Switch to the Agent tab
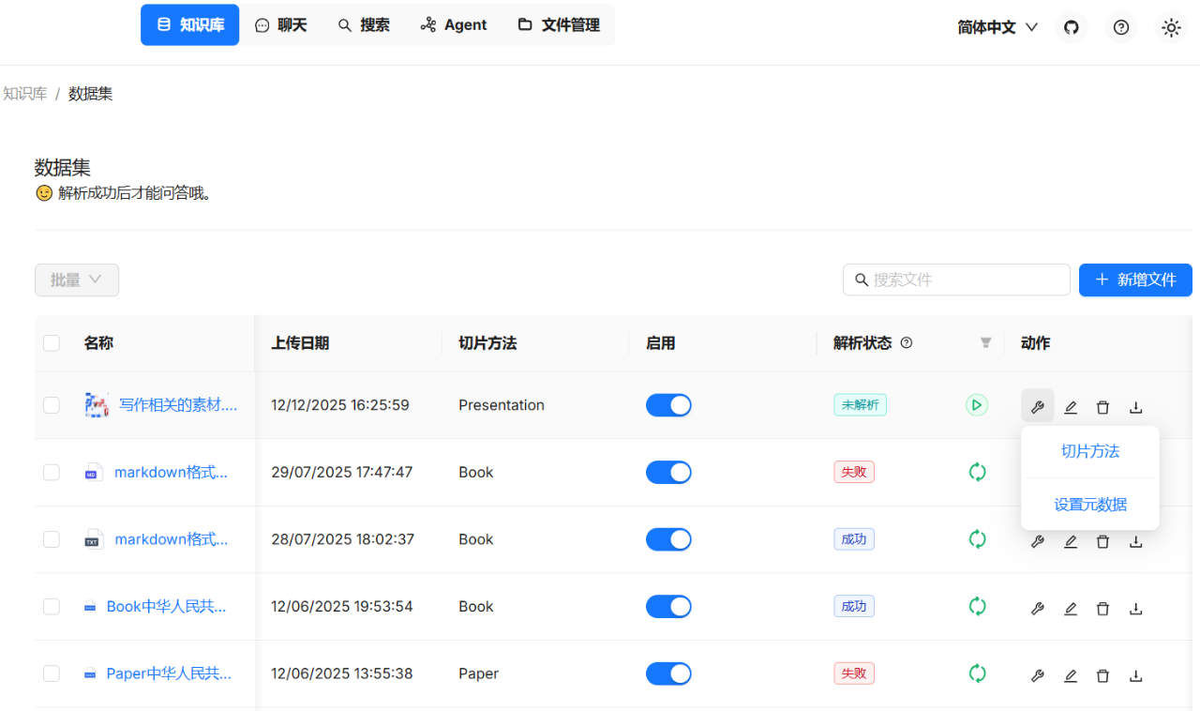The image size is (1200, 711). [453, 24]
